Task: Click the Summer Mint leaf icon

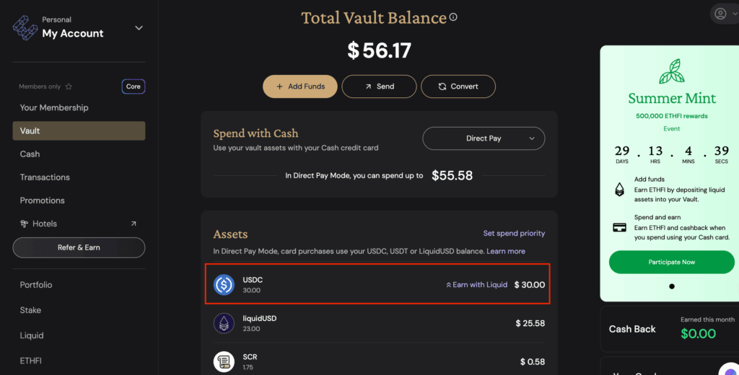Action: tap(672, 71)
